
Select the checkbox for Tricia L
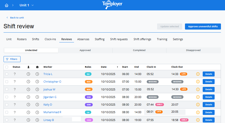click(7, 74)
